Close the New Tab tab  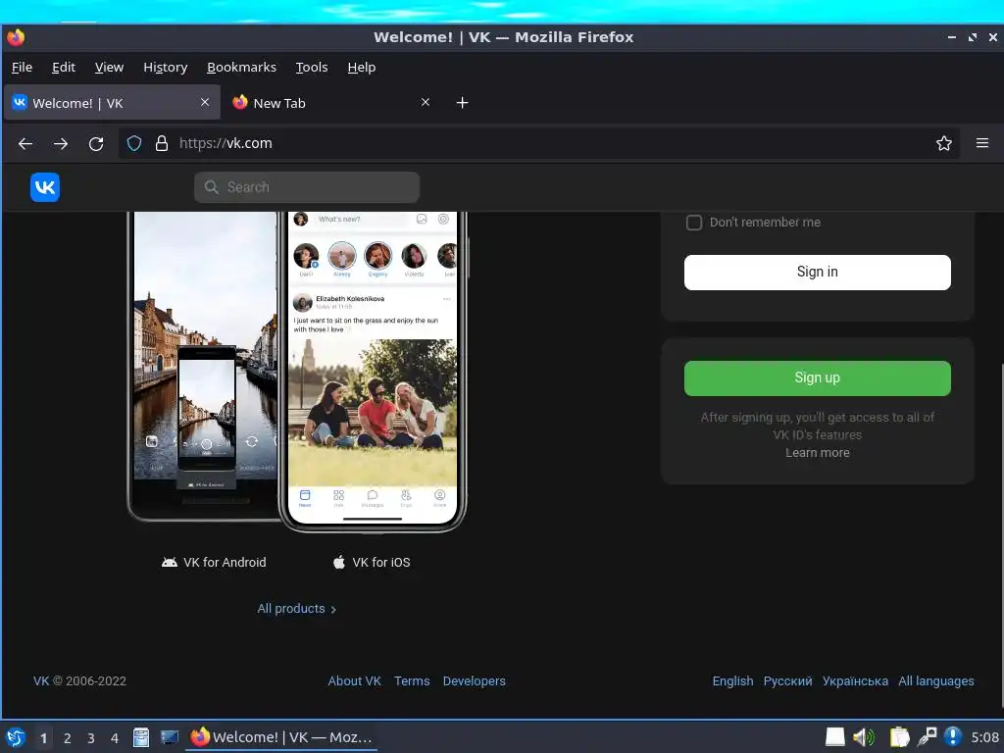[426, 102]
